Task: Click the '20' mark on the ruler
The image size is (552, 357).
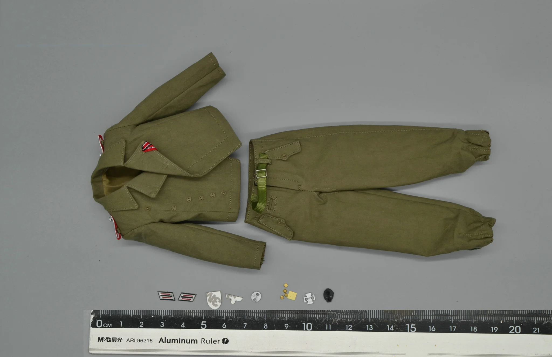Action: pyautogui.click(x=514, y=330)
